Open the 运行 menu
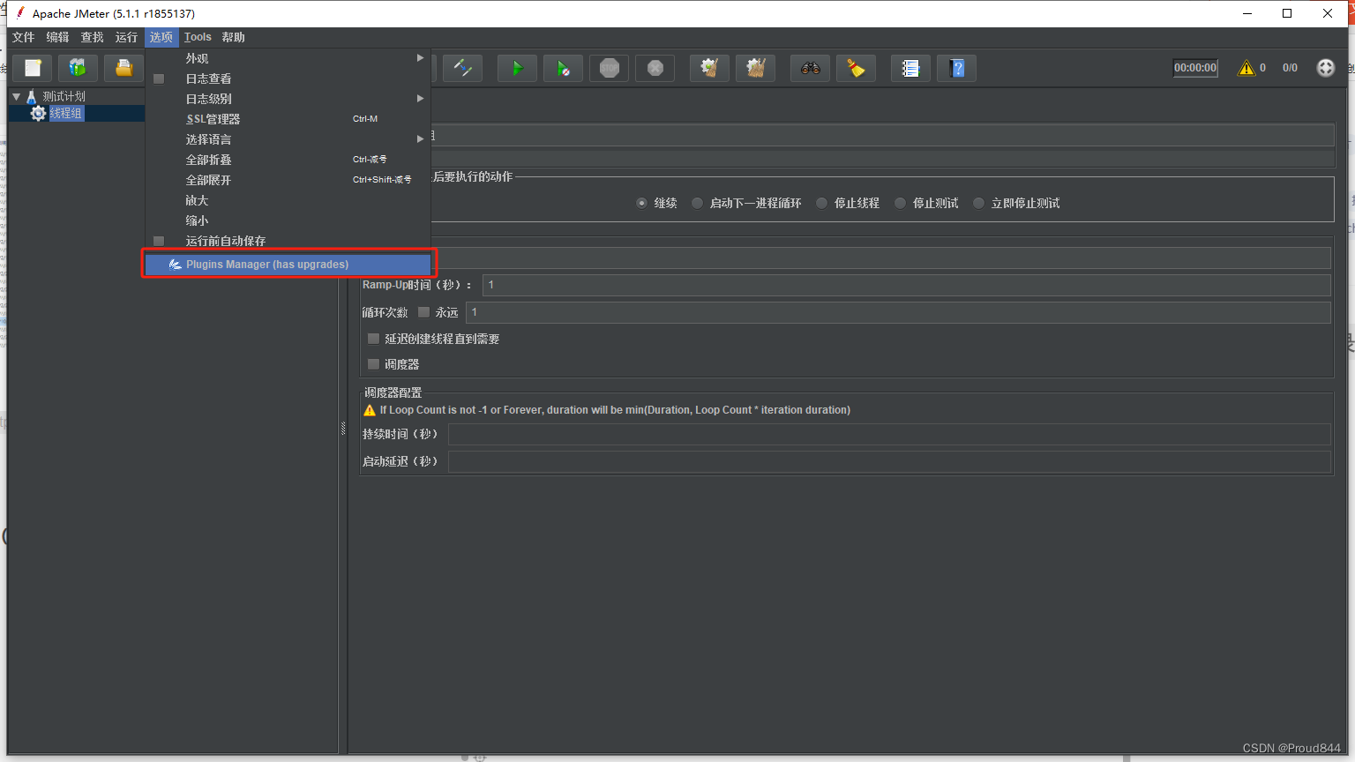Viewport: 1355px width, 762px height. [x=126, y=37]
